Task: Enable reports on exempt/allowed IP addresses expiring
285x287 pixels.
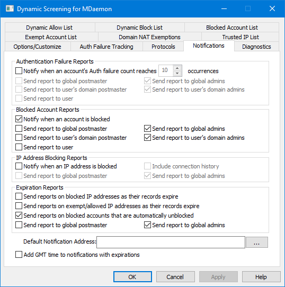Action: [19, 206]
